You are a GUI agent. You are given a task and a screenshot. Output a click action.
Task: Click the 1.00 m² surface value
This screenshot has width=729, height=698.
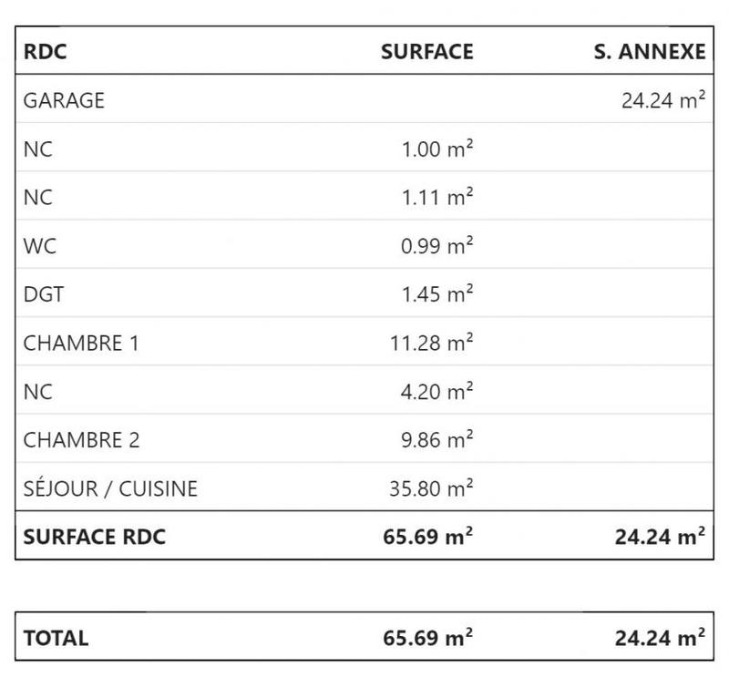pos(436,149)
